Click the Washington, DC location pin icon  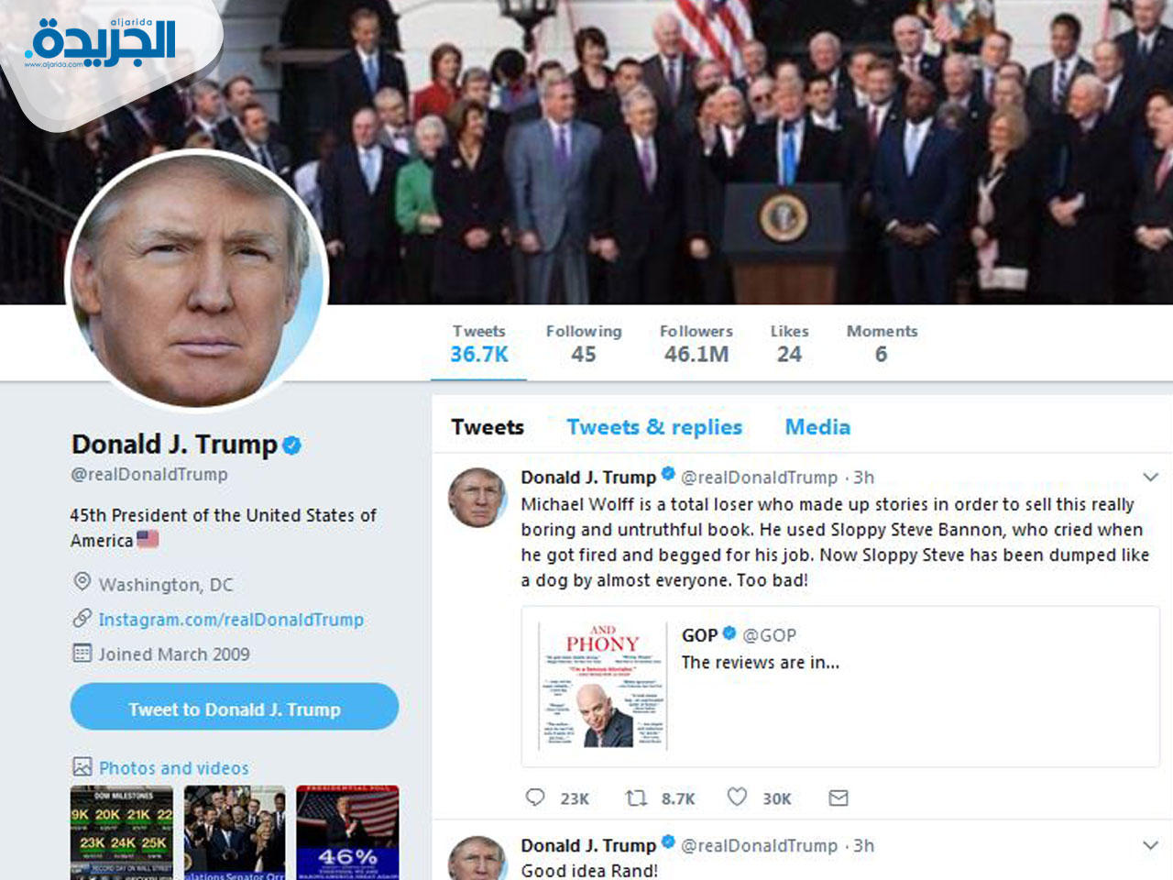[x=82, y=582]
